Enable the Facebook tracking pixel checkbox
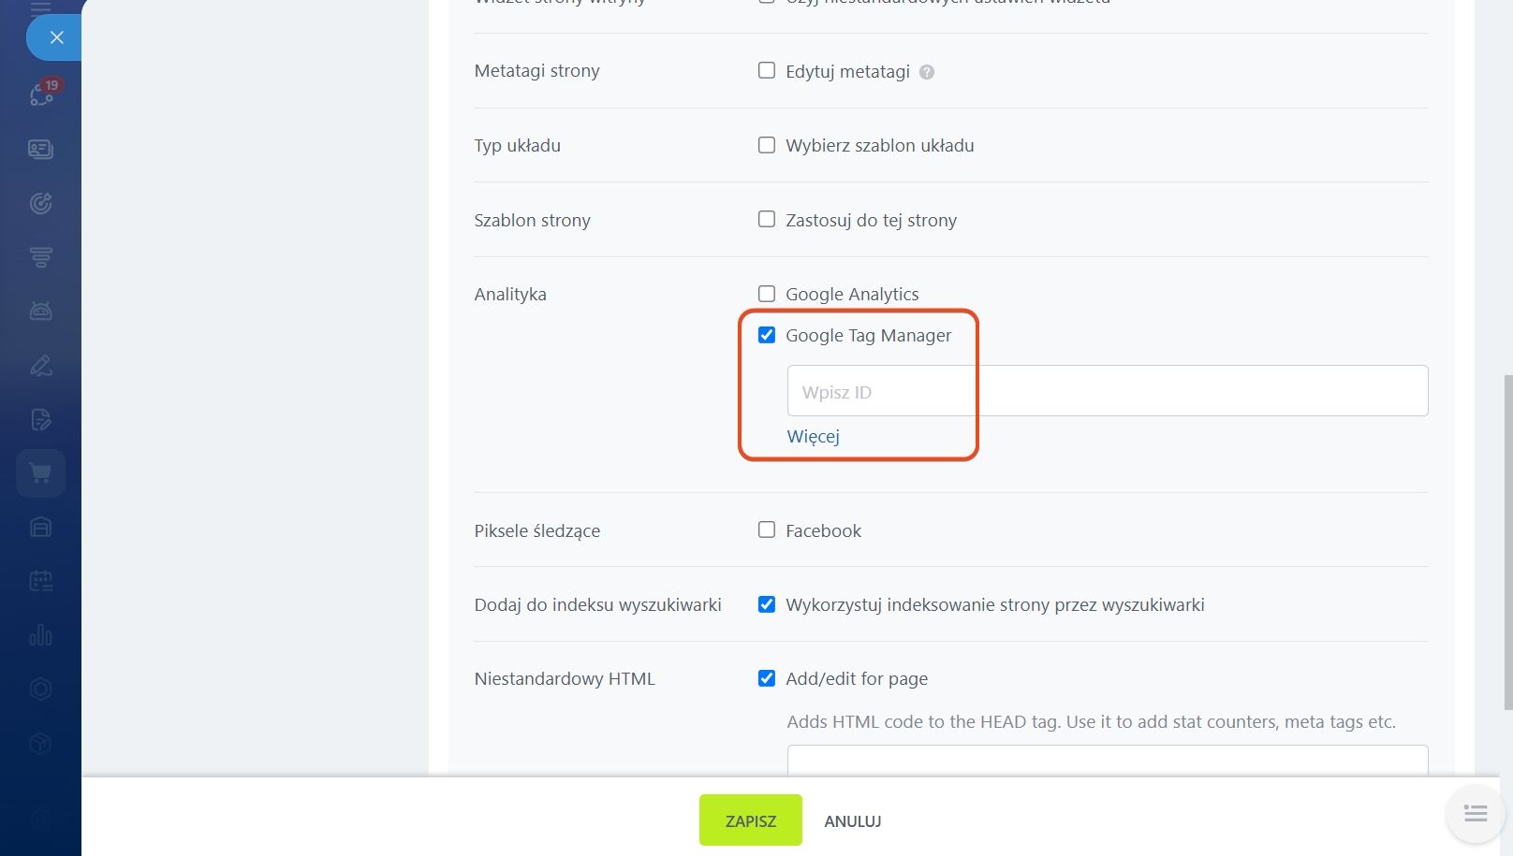 click(x=767, y=530)
